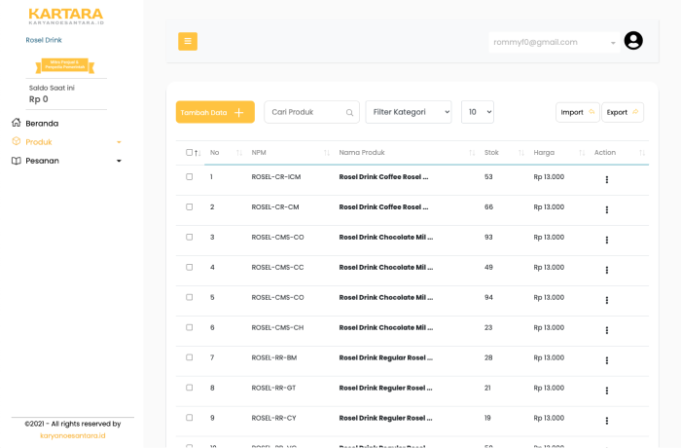The height and width of the screenshot is (448, 681).
Task: Click the stock value 66
Action: (488, 207)
